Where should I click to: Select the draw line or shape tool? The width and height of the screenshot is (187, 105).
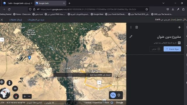pyautogui.click(x=113, y=95)
